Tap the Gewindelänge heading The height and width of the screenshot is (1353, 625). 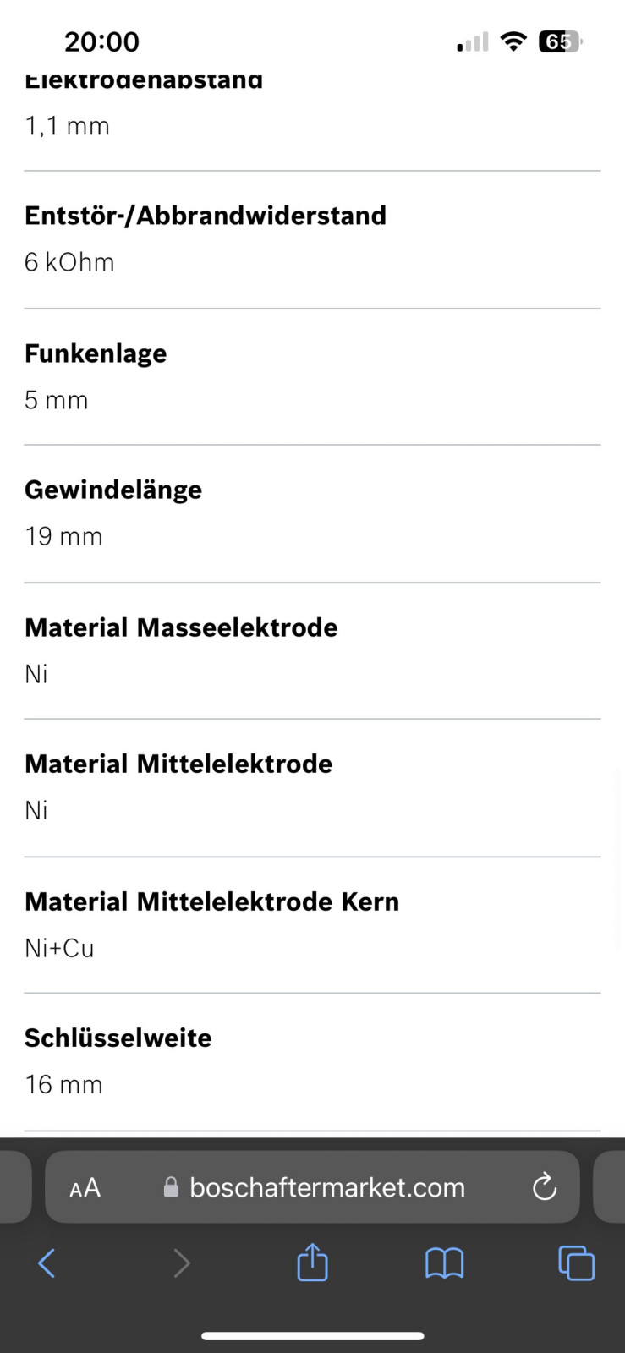pyautogui.click(x=113, y=490)
